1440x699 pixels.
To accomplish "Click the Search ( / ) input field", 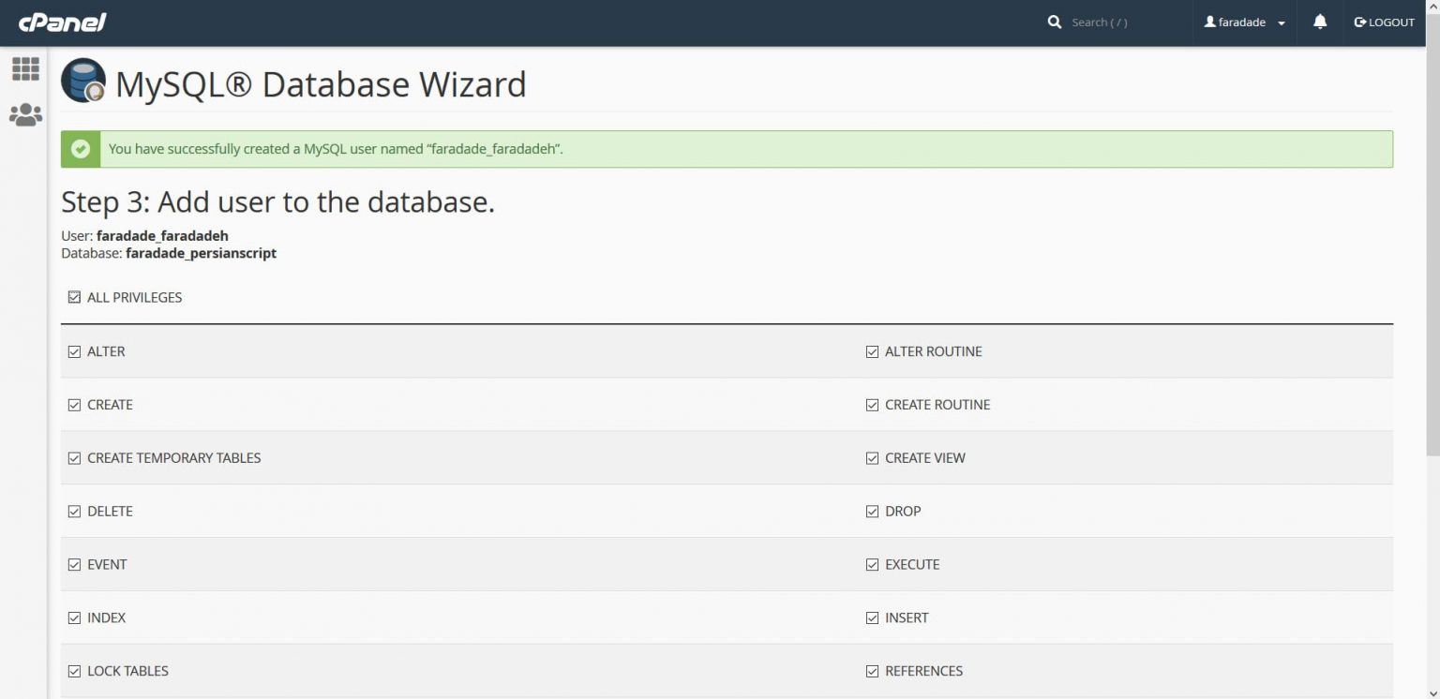I will click(1124, 22).
